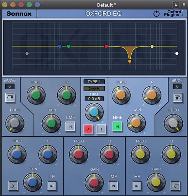Click the OVER clip indicator
Image resolution: width=188 pixels, height=196 pixels.
(x=94, y=89)
